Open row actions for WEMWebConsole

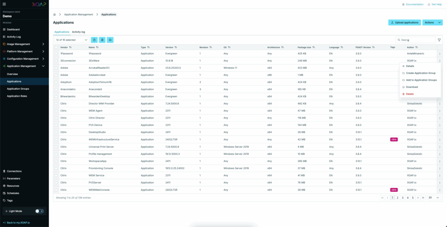[x=440, y=190]
